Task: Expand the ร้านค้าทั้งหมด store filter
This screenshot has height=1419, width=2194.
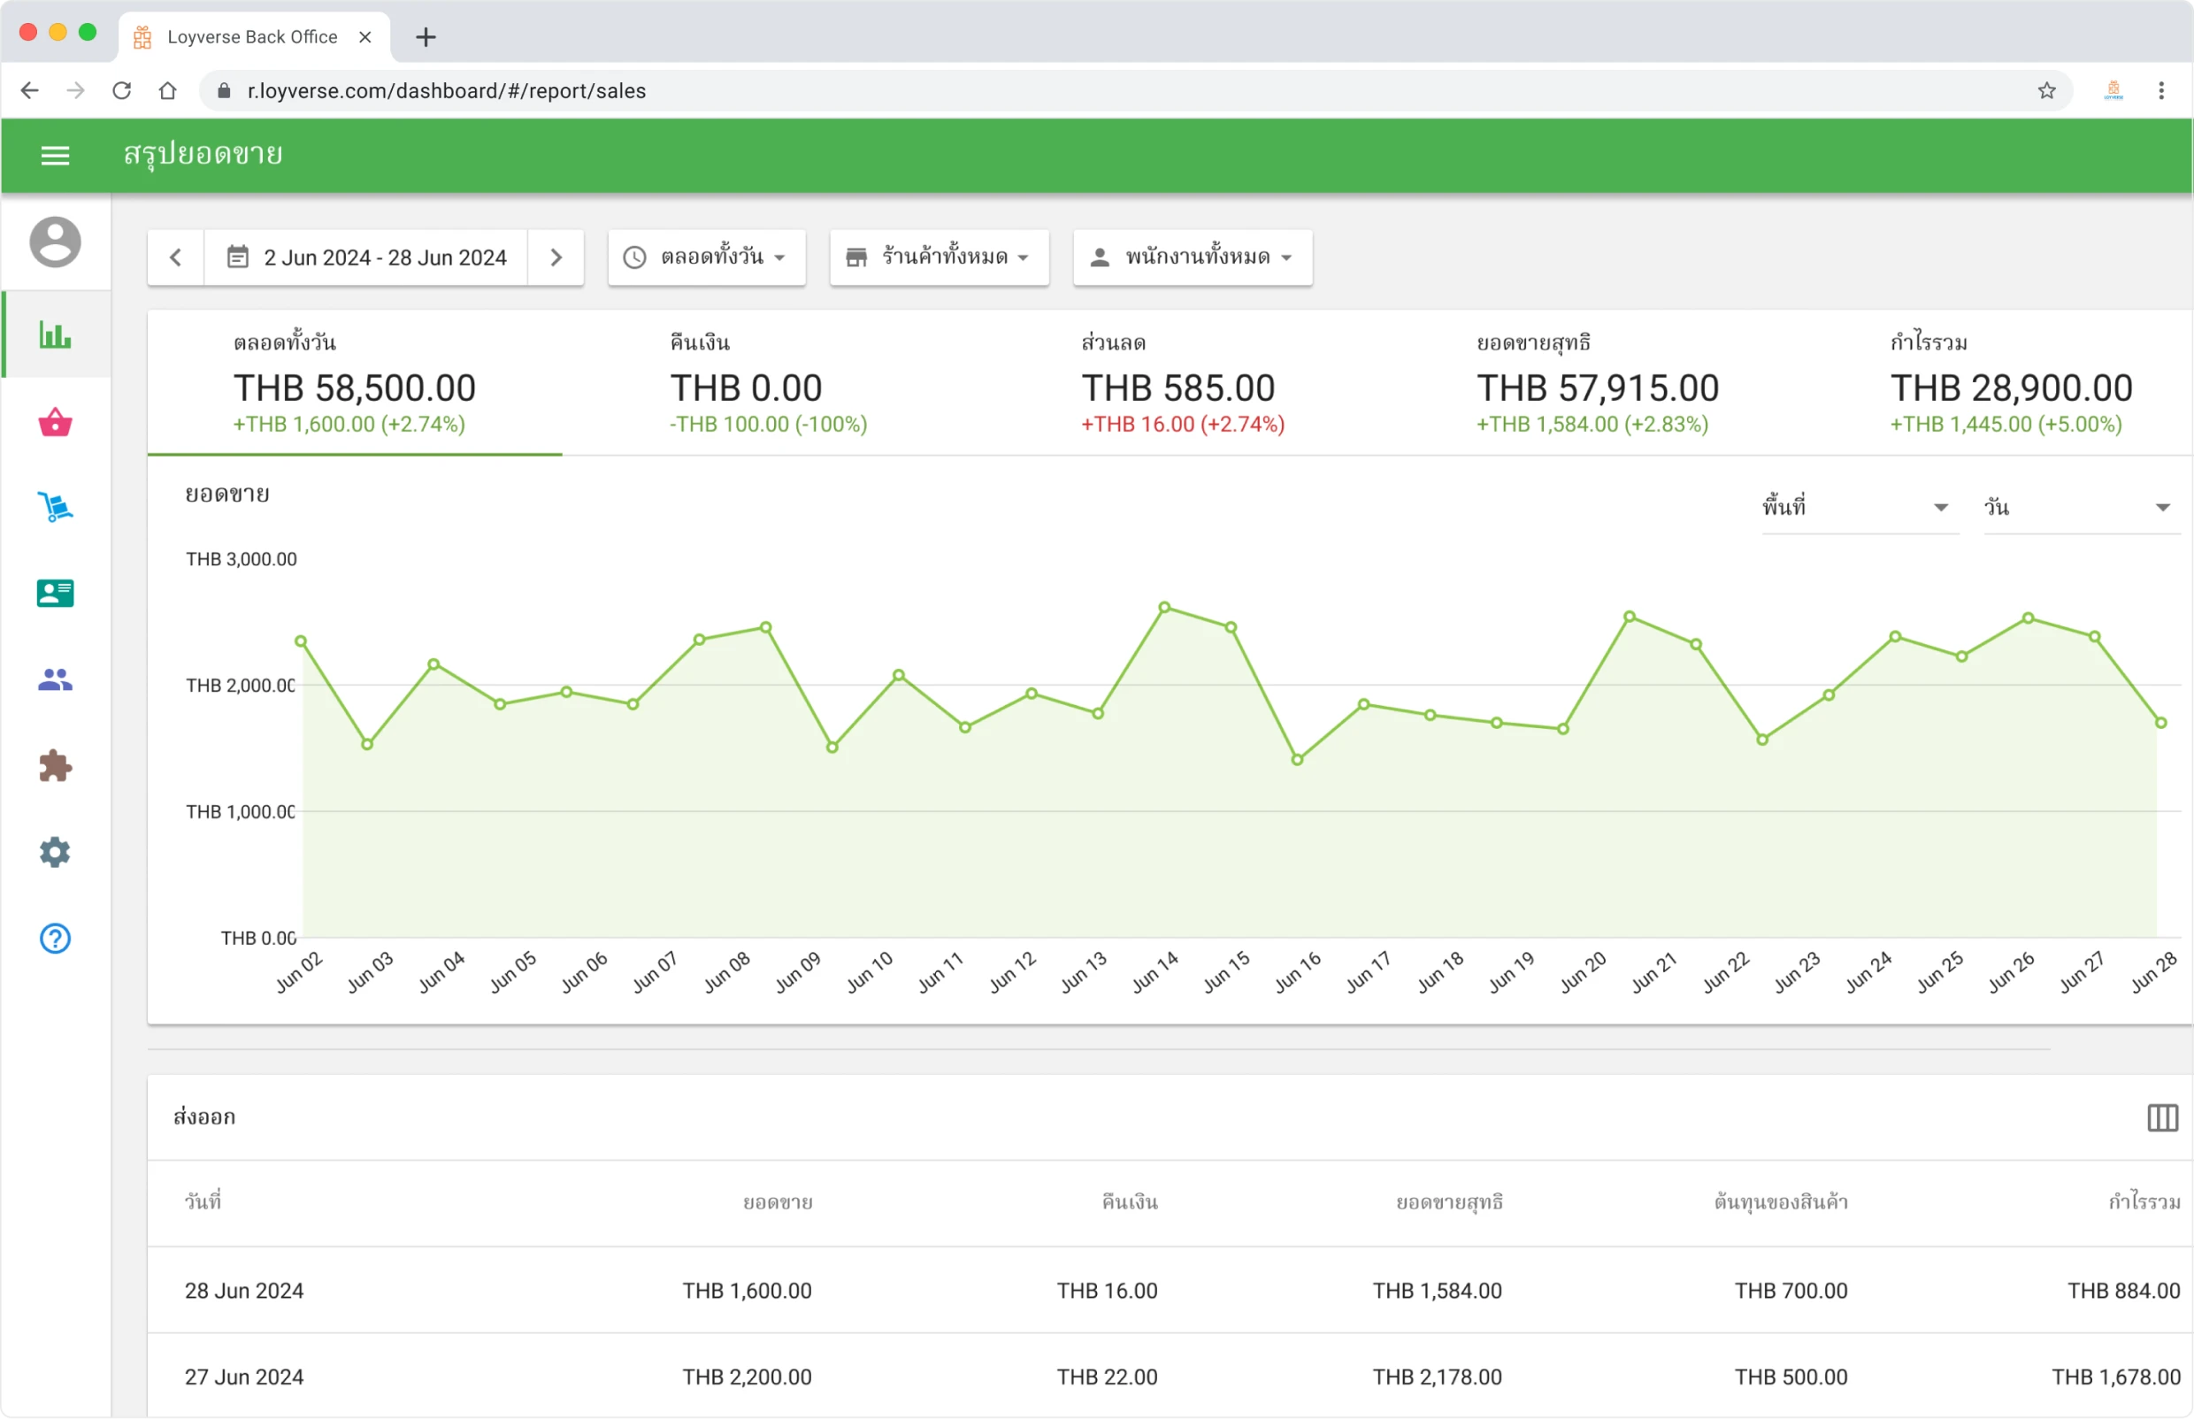Action: (x=939, y=257)
